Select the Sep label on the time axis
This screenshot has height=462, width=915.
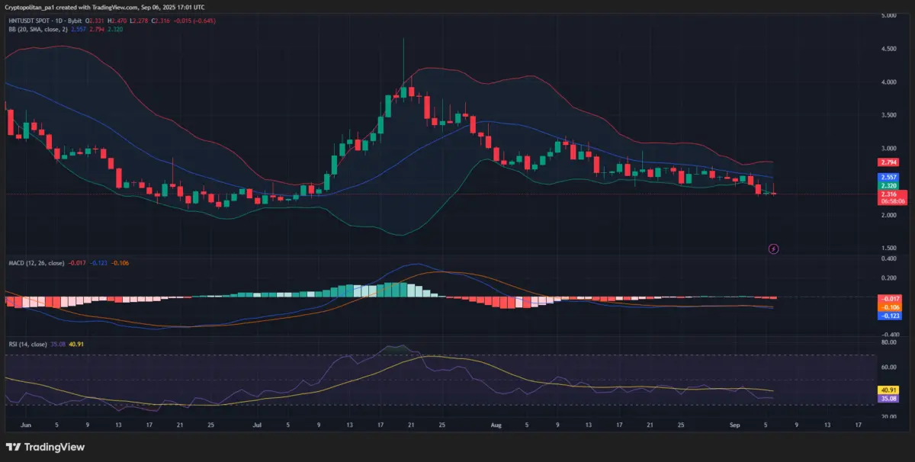[734, 425]
